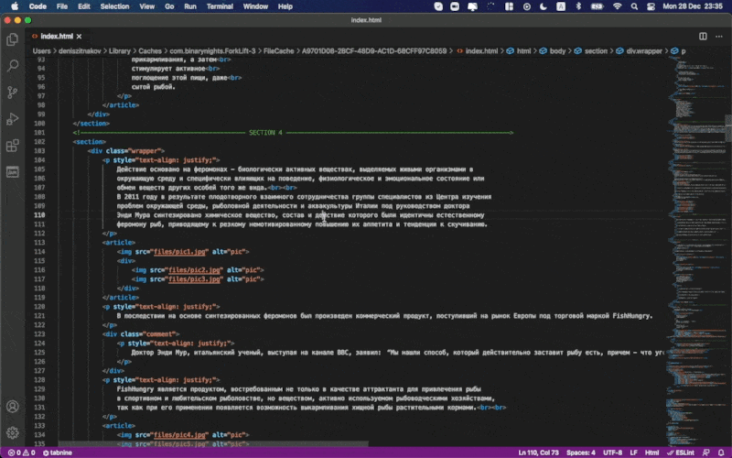Open the editor More Actions menu
Screen dimensions: 732x458
[719, 36]
